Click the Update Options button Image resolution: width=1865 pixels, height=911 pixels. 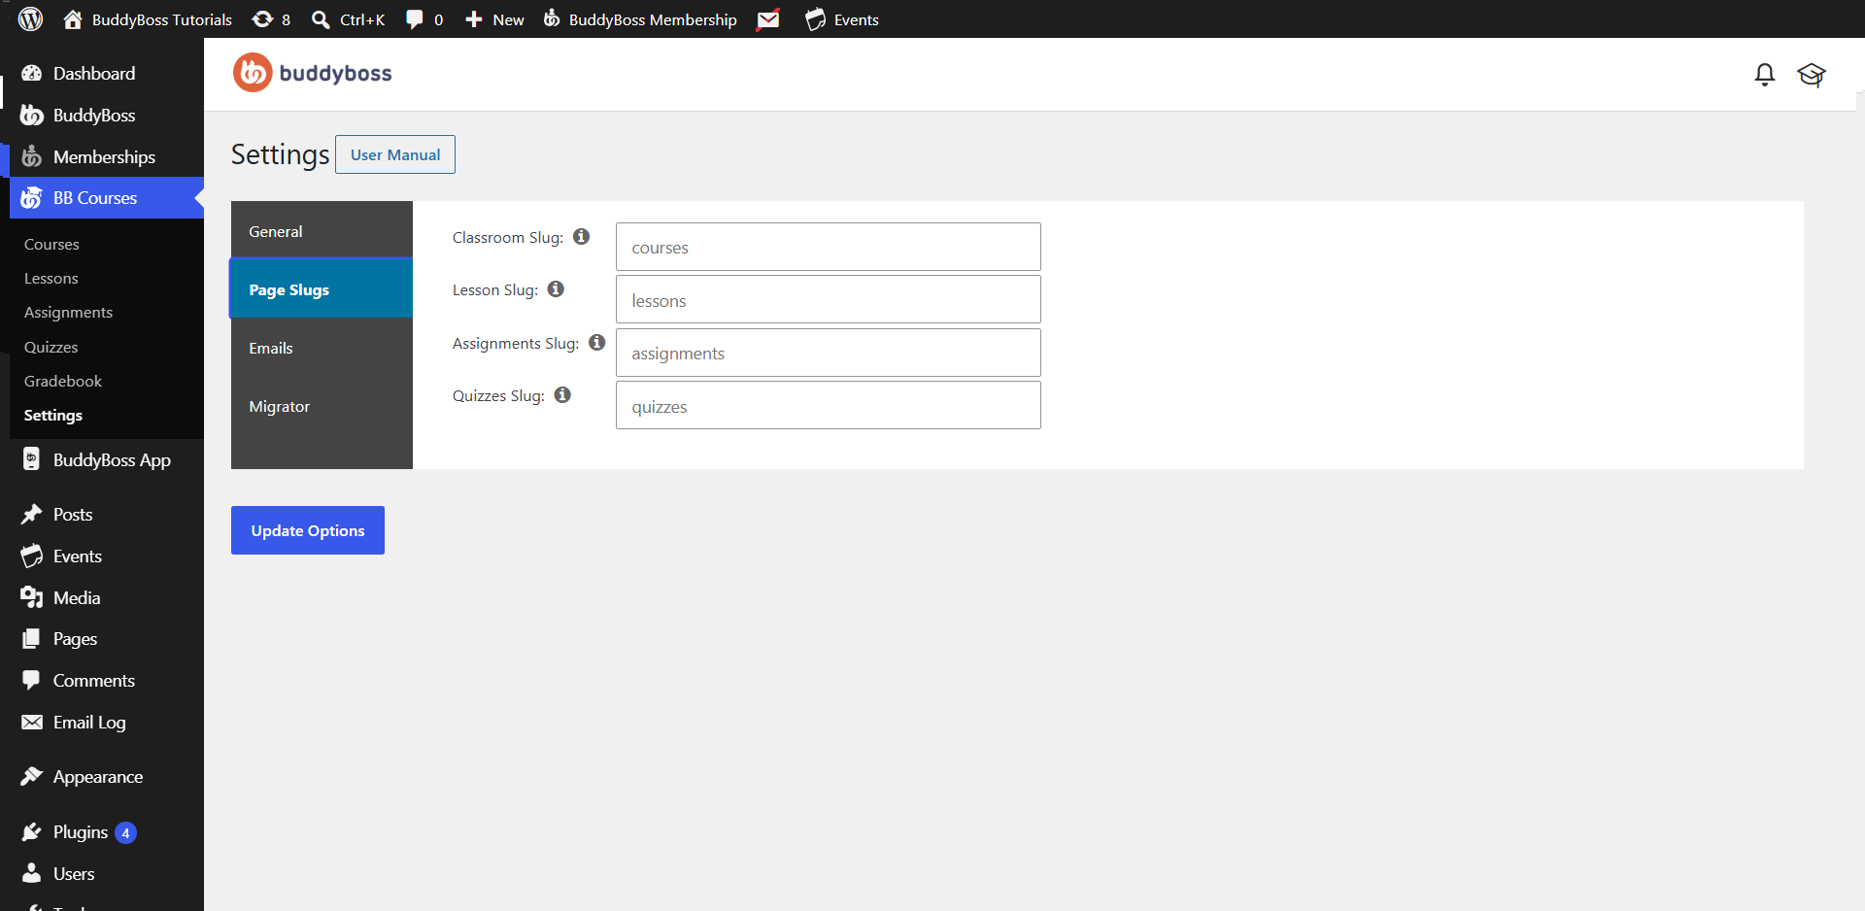coord(308,530)
